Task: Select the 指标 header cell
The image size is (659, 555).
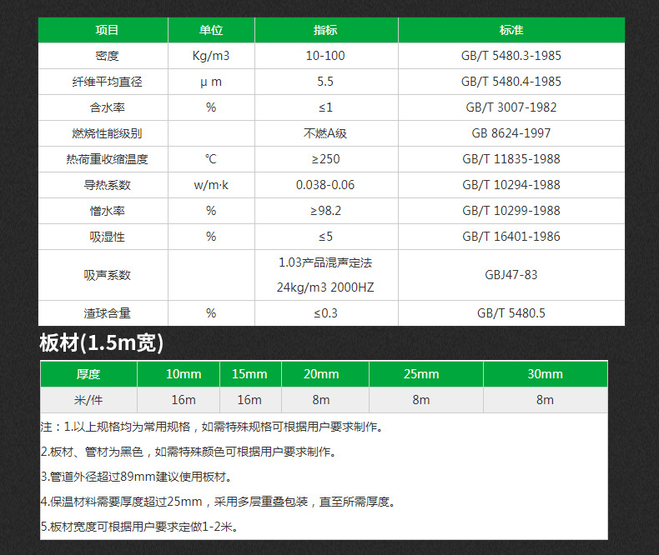Action: click(324, 30)
